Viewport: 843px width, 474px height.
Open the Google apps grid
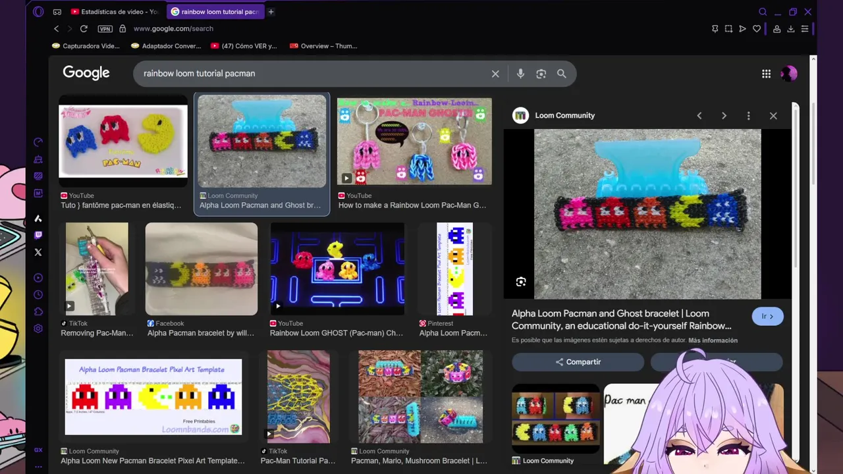(766, 74)
